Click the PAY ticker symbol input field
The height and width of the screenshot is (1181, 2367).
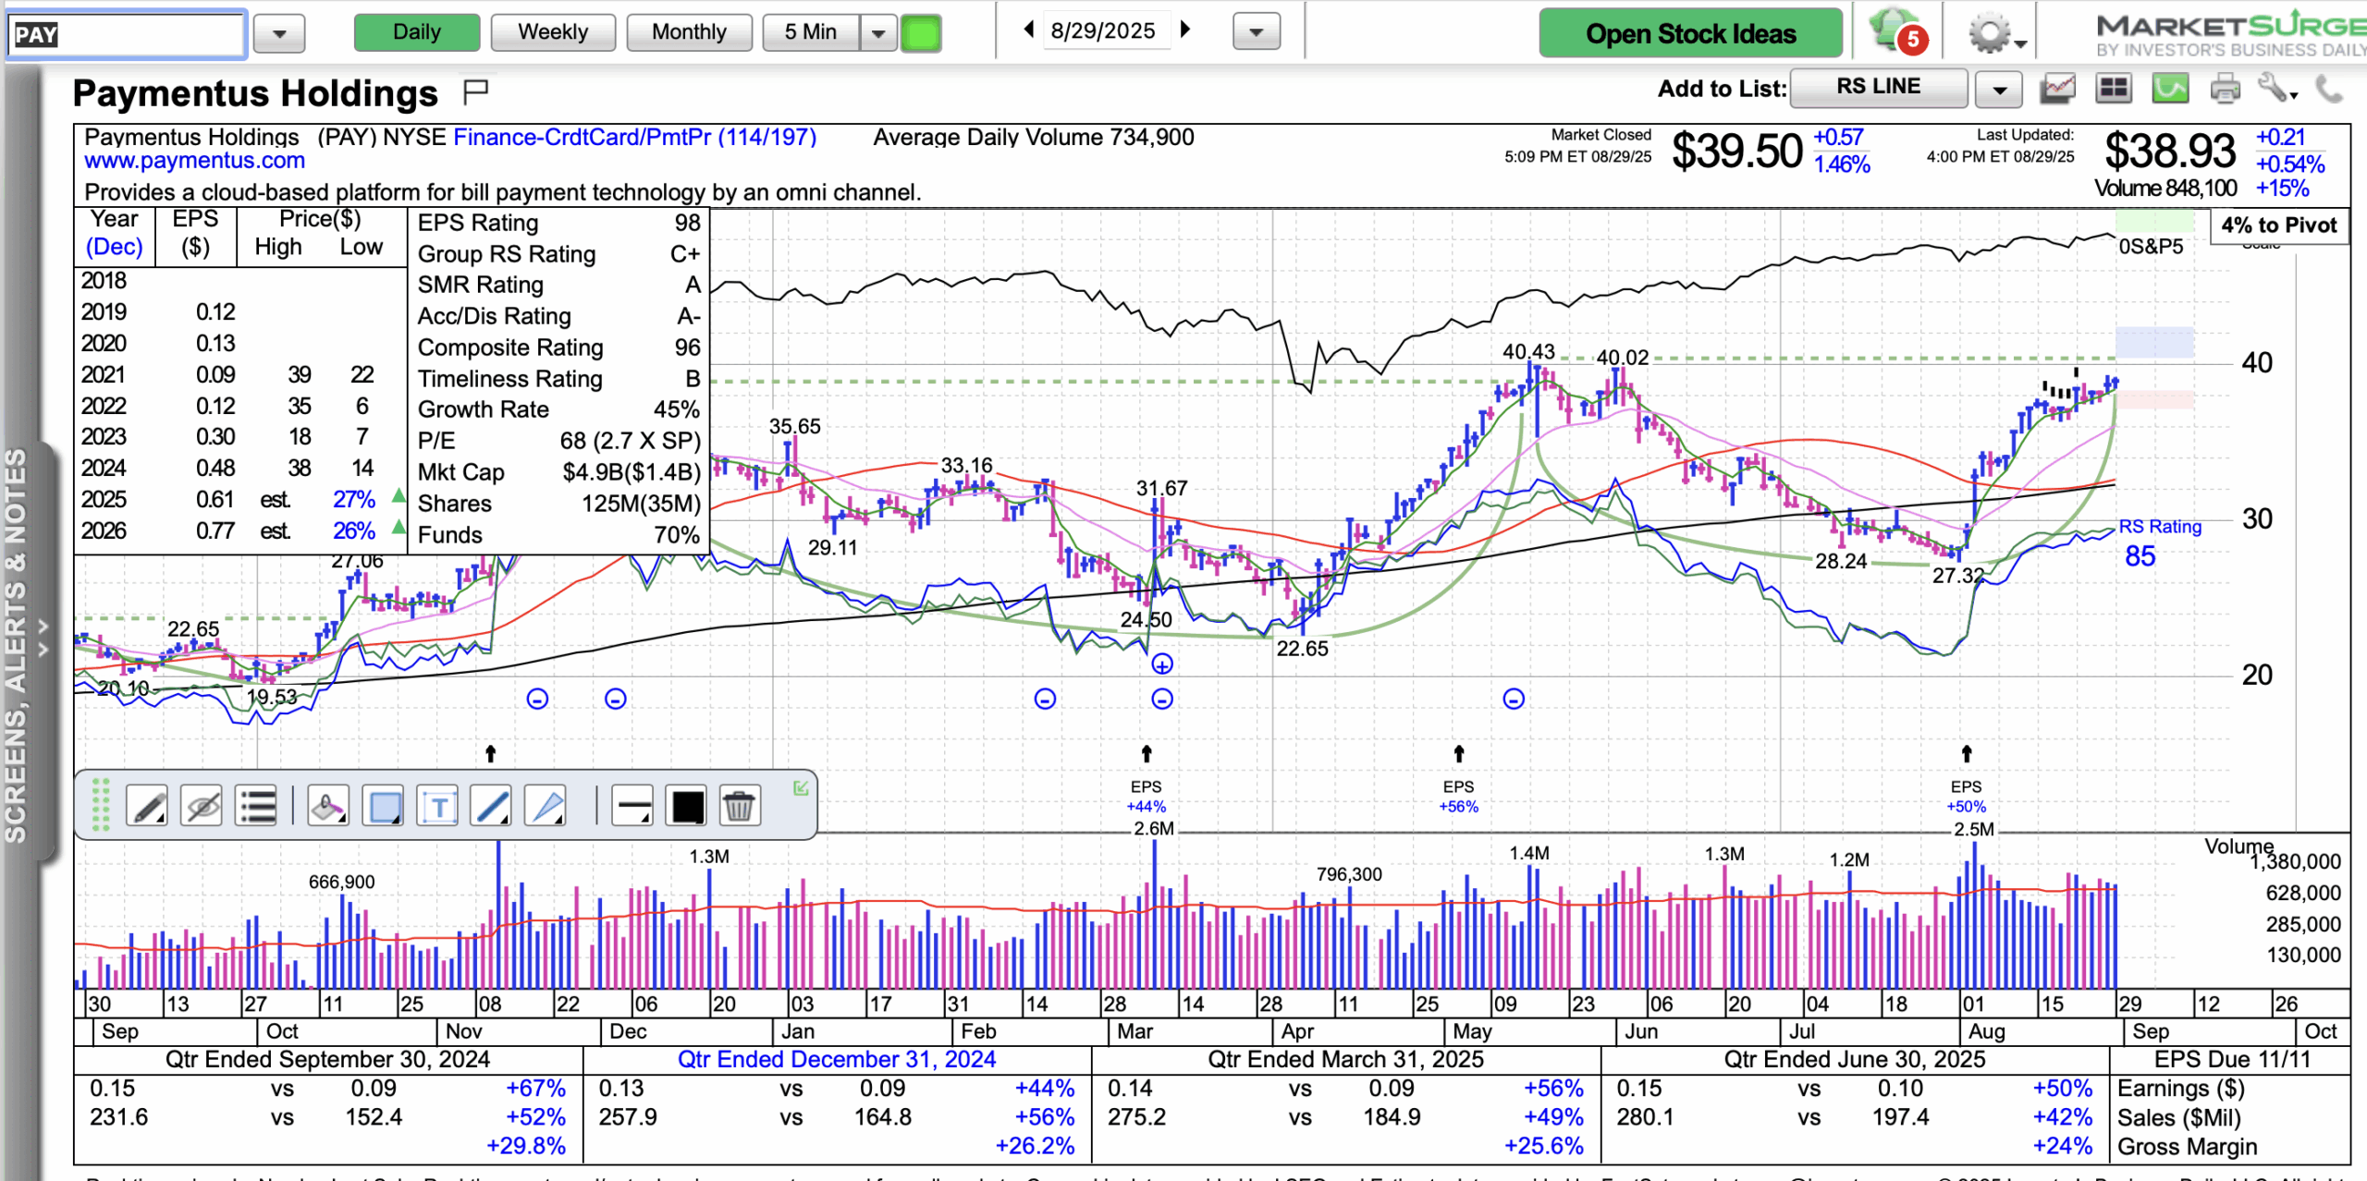127,35
